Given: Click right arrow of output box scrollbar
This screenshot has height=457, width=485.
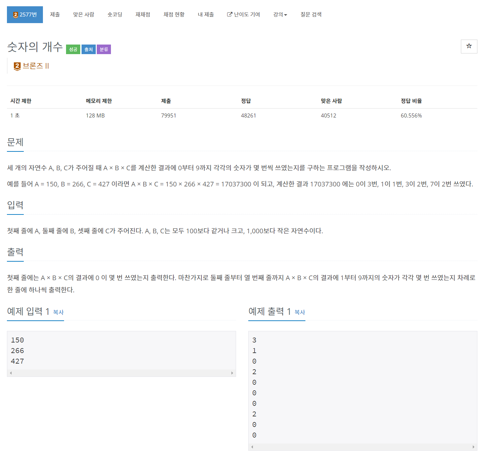Looking at the screenshot, I should click(x=473, y=447).
